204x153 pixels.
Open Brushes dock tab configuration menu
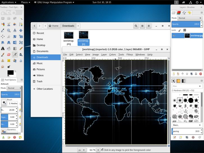201,81
